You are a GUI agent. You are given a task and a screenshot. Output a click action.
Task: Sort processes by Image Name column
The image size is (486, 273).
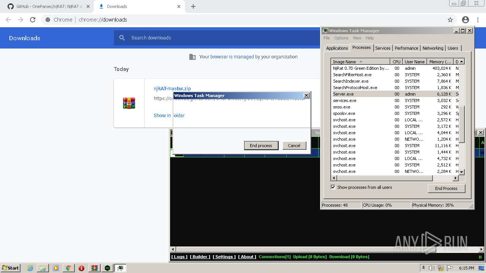point(360,62)
